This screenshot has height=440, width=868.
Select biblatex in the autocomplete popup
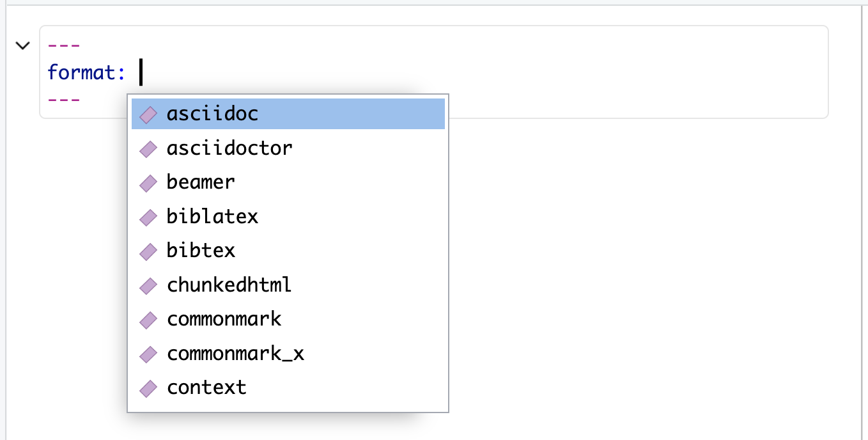(x=212, y=216)
